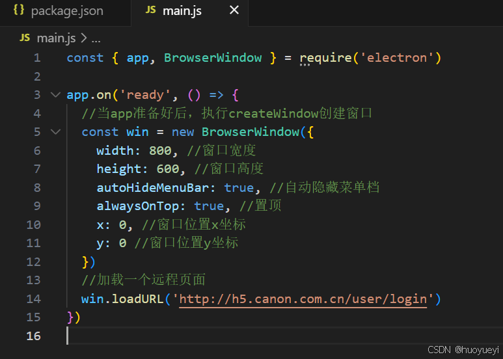Click main.js in the breadcrumb path
Image resolution: width=503 pixels, height=359 pixels.
coord(57,38)
